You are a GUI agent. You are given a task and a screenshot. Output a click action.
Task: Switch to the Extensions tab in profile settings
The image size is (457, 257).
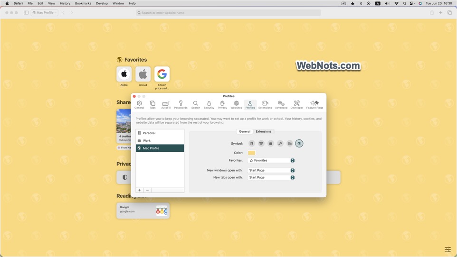pos(263,132)
